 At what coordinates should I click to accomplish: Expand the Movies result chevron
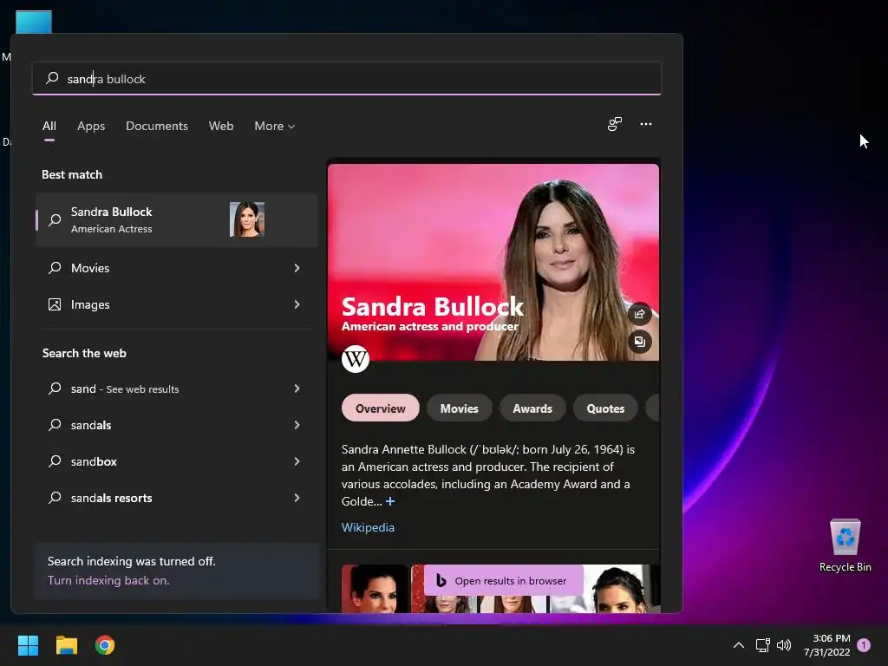[297, 268]
